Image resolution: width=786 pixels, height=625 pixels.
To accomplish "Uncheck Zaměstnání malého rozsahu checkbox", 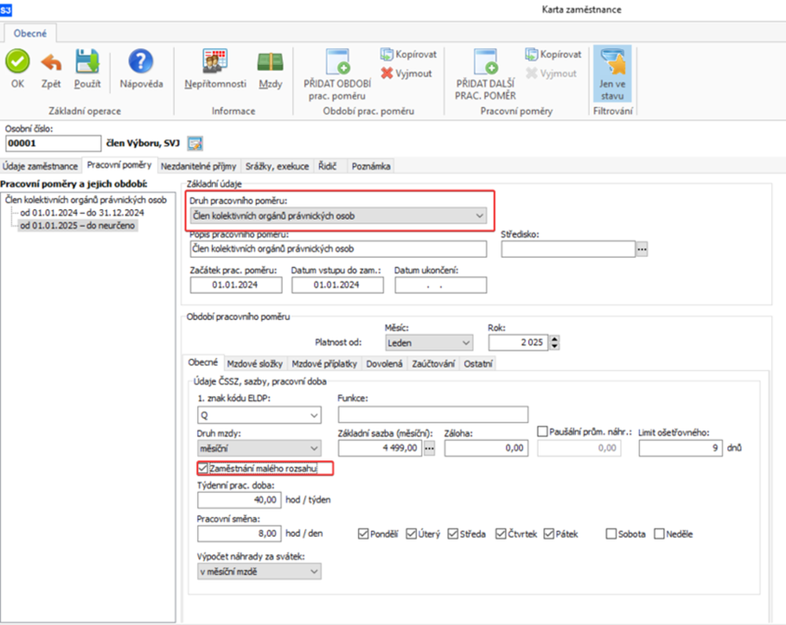I will (204, 469).
